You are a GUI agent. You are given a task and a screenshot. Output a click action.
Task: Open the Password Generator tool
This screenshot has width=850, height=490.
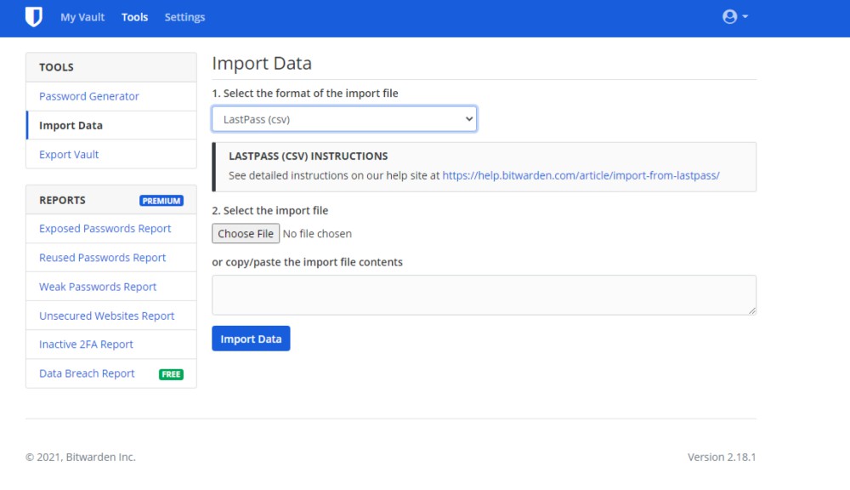89,96
